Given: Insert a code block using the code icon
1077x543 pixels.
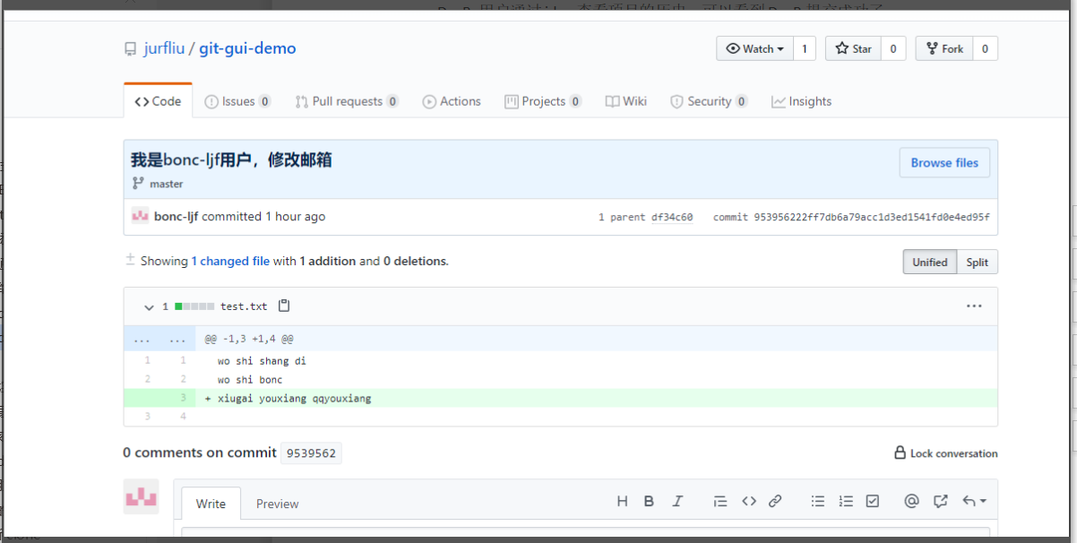Looking at the screenshot, I should (x=749, y=501).
